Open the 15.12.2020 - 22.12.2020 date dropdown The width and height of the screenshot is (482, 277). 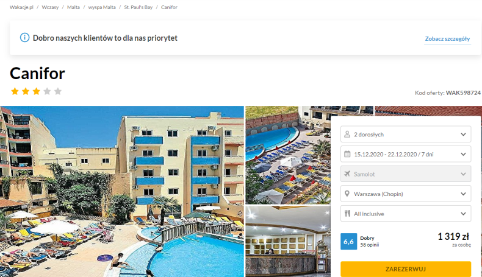[x=406, y=154]
